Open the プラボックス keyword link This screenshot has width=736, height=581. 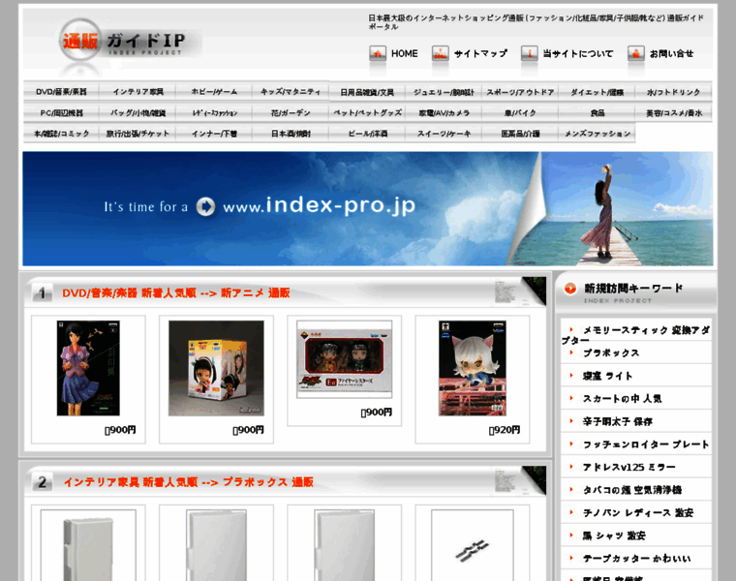point(611,352)
